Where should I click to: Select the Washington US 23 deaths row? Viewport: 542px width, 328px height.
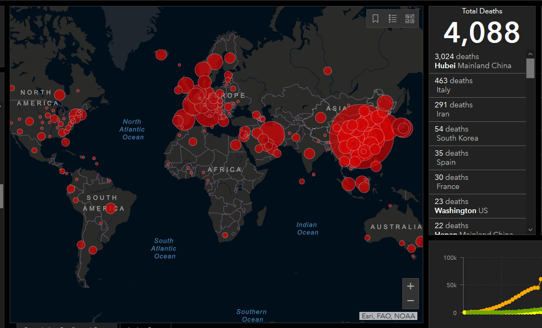(x=478, y=206)
